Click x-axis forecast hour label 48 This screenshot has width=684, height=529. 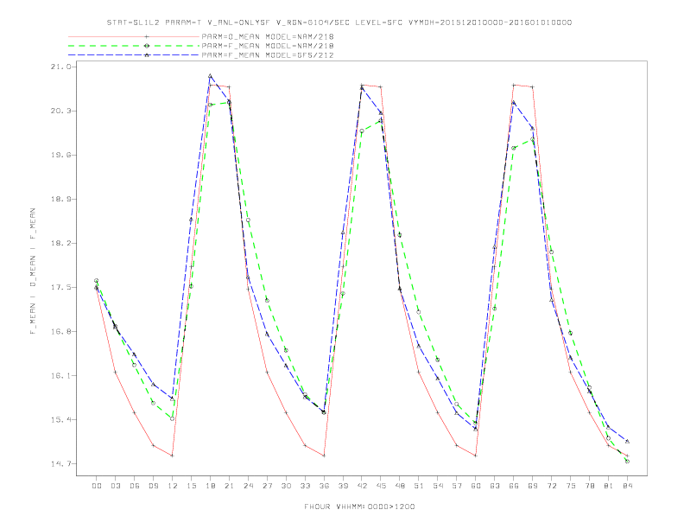pos(400,486)
